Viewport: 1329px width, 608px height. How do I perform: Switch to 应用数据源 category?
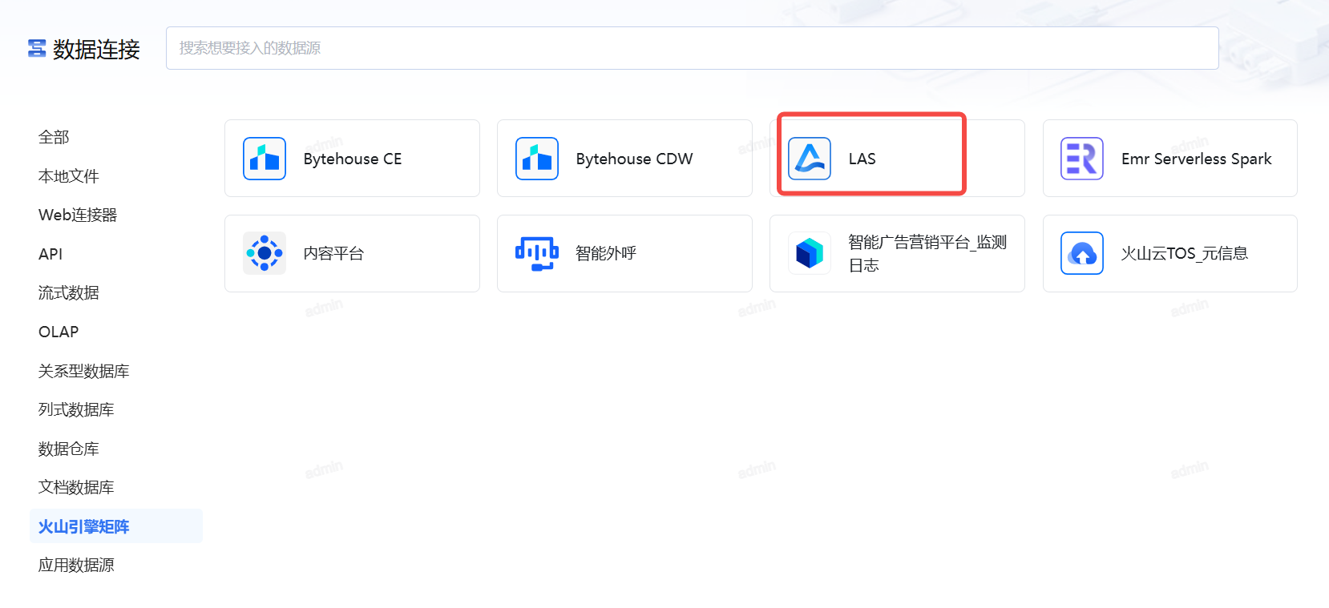[x=76, y=565]
